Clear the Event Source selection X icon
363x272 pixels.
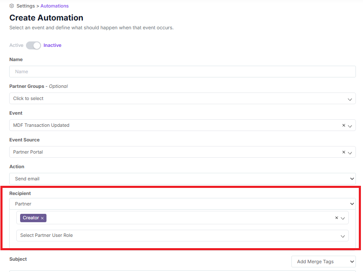pyautogui.click(x=344, y=152)
